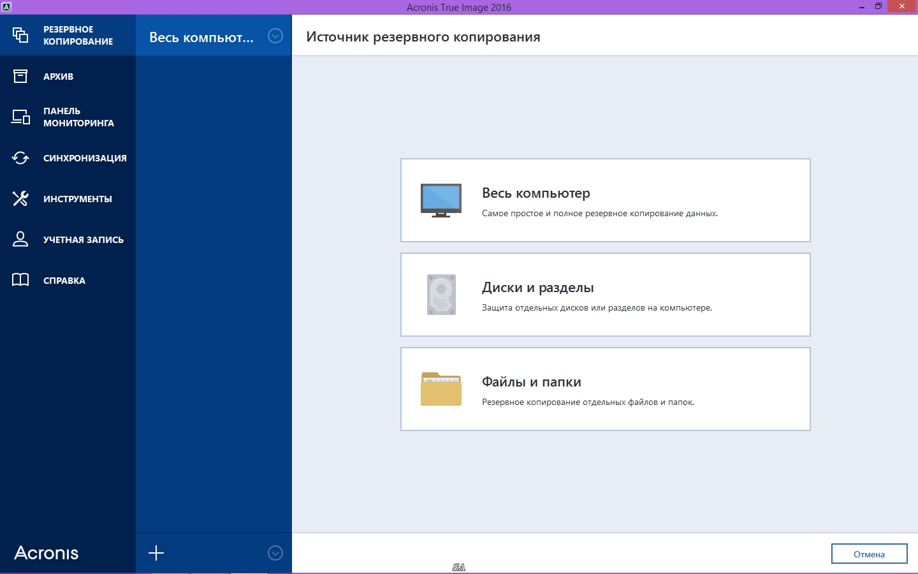Restore down the Acronis window
Viewport: 918px width, 574px height.
point(878,7)
